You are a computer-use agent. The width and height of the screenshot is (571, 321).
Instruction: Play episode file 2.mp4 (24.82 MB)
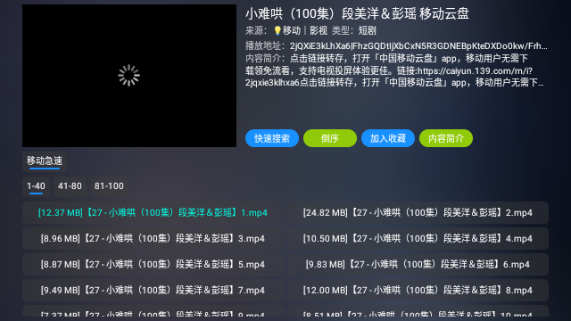coord(418,213)
